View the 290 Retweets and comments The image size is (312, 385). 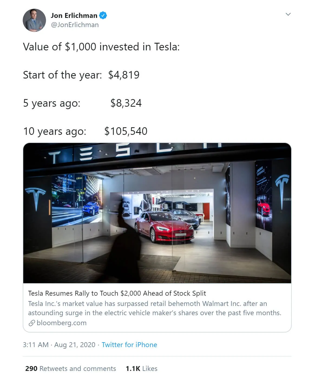(70, 368)
